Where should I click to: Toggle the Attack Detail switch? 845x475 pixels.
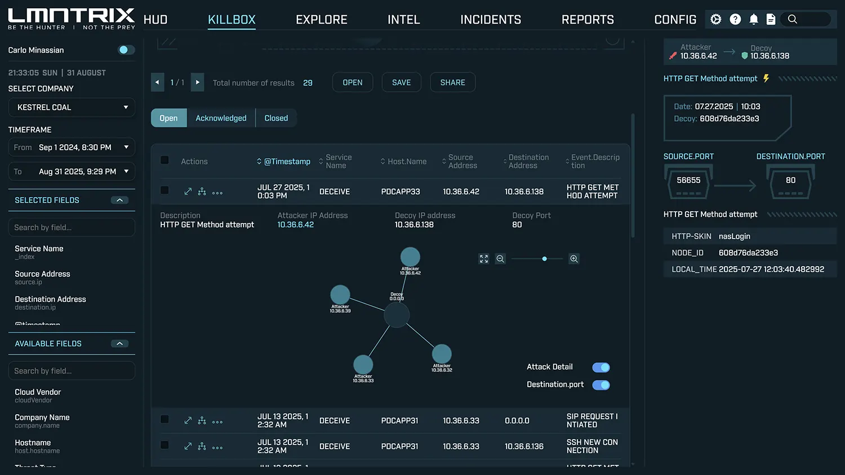click(x=601, y=368)
